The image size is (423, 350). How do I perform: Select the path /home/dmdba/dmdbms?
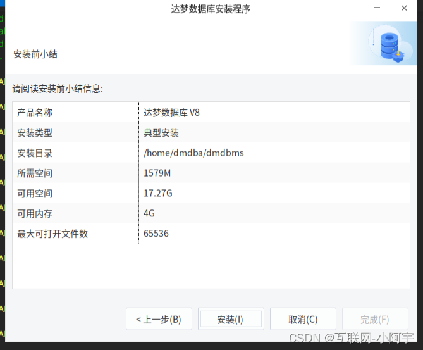pos(193,153)
